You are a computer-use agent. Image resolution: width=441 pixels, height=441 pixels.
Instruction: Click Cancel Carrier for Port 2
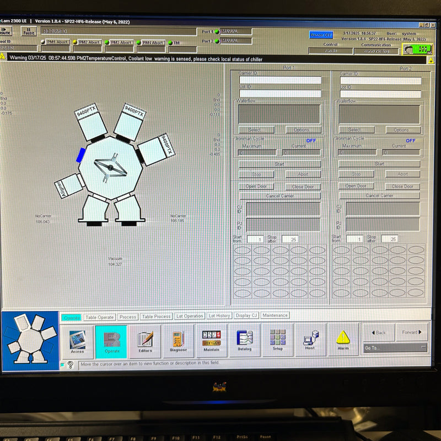(x=379, y=196)
